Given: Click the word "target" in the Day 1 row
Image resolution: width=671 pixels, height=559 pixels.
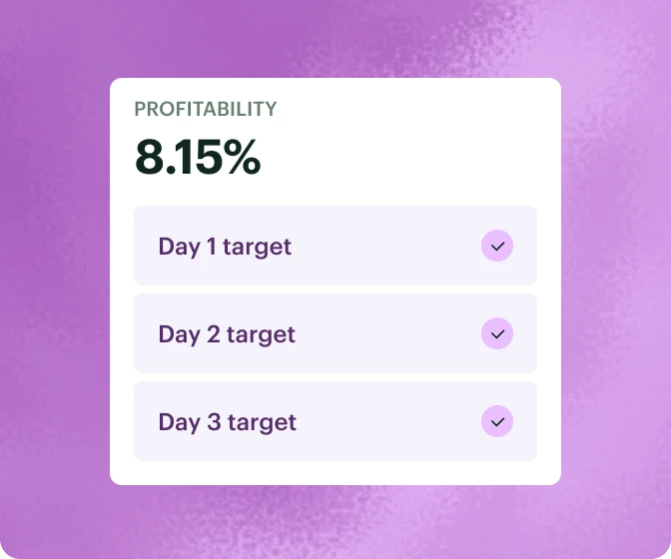Looking at the screenshot, I should 257,248.
